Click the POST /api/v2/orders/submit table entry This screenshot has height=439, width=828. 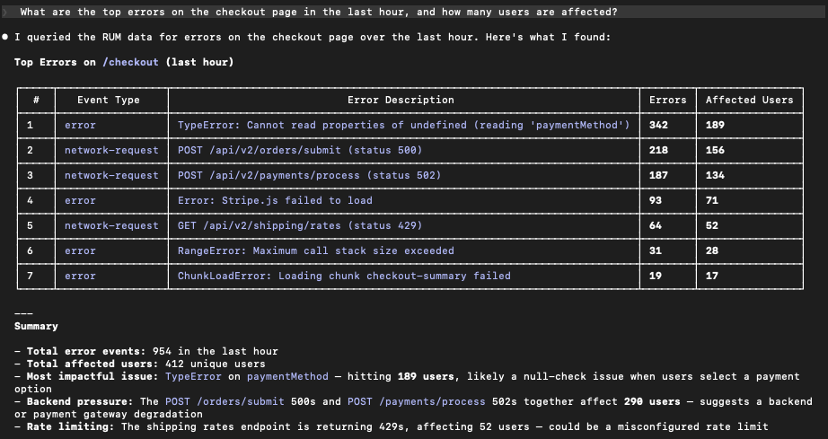pyautogui.click(x=300, y=150)
